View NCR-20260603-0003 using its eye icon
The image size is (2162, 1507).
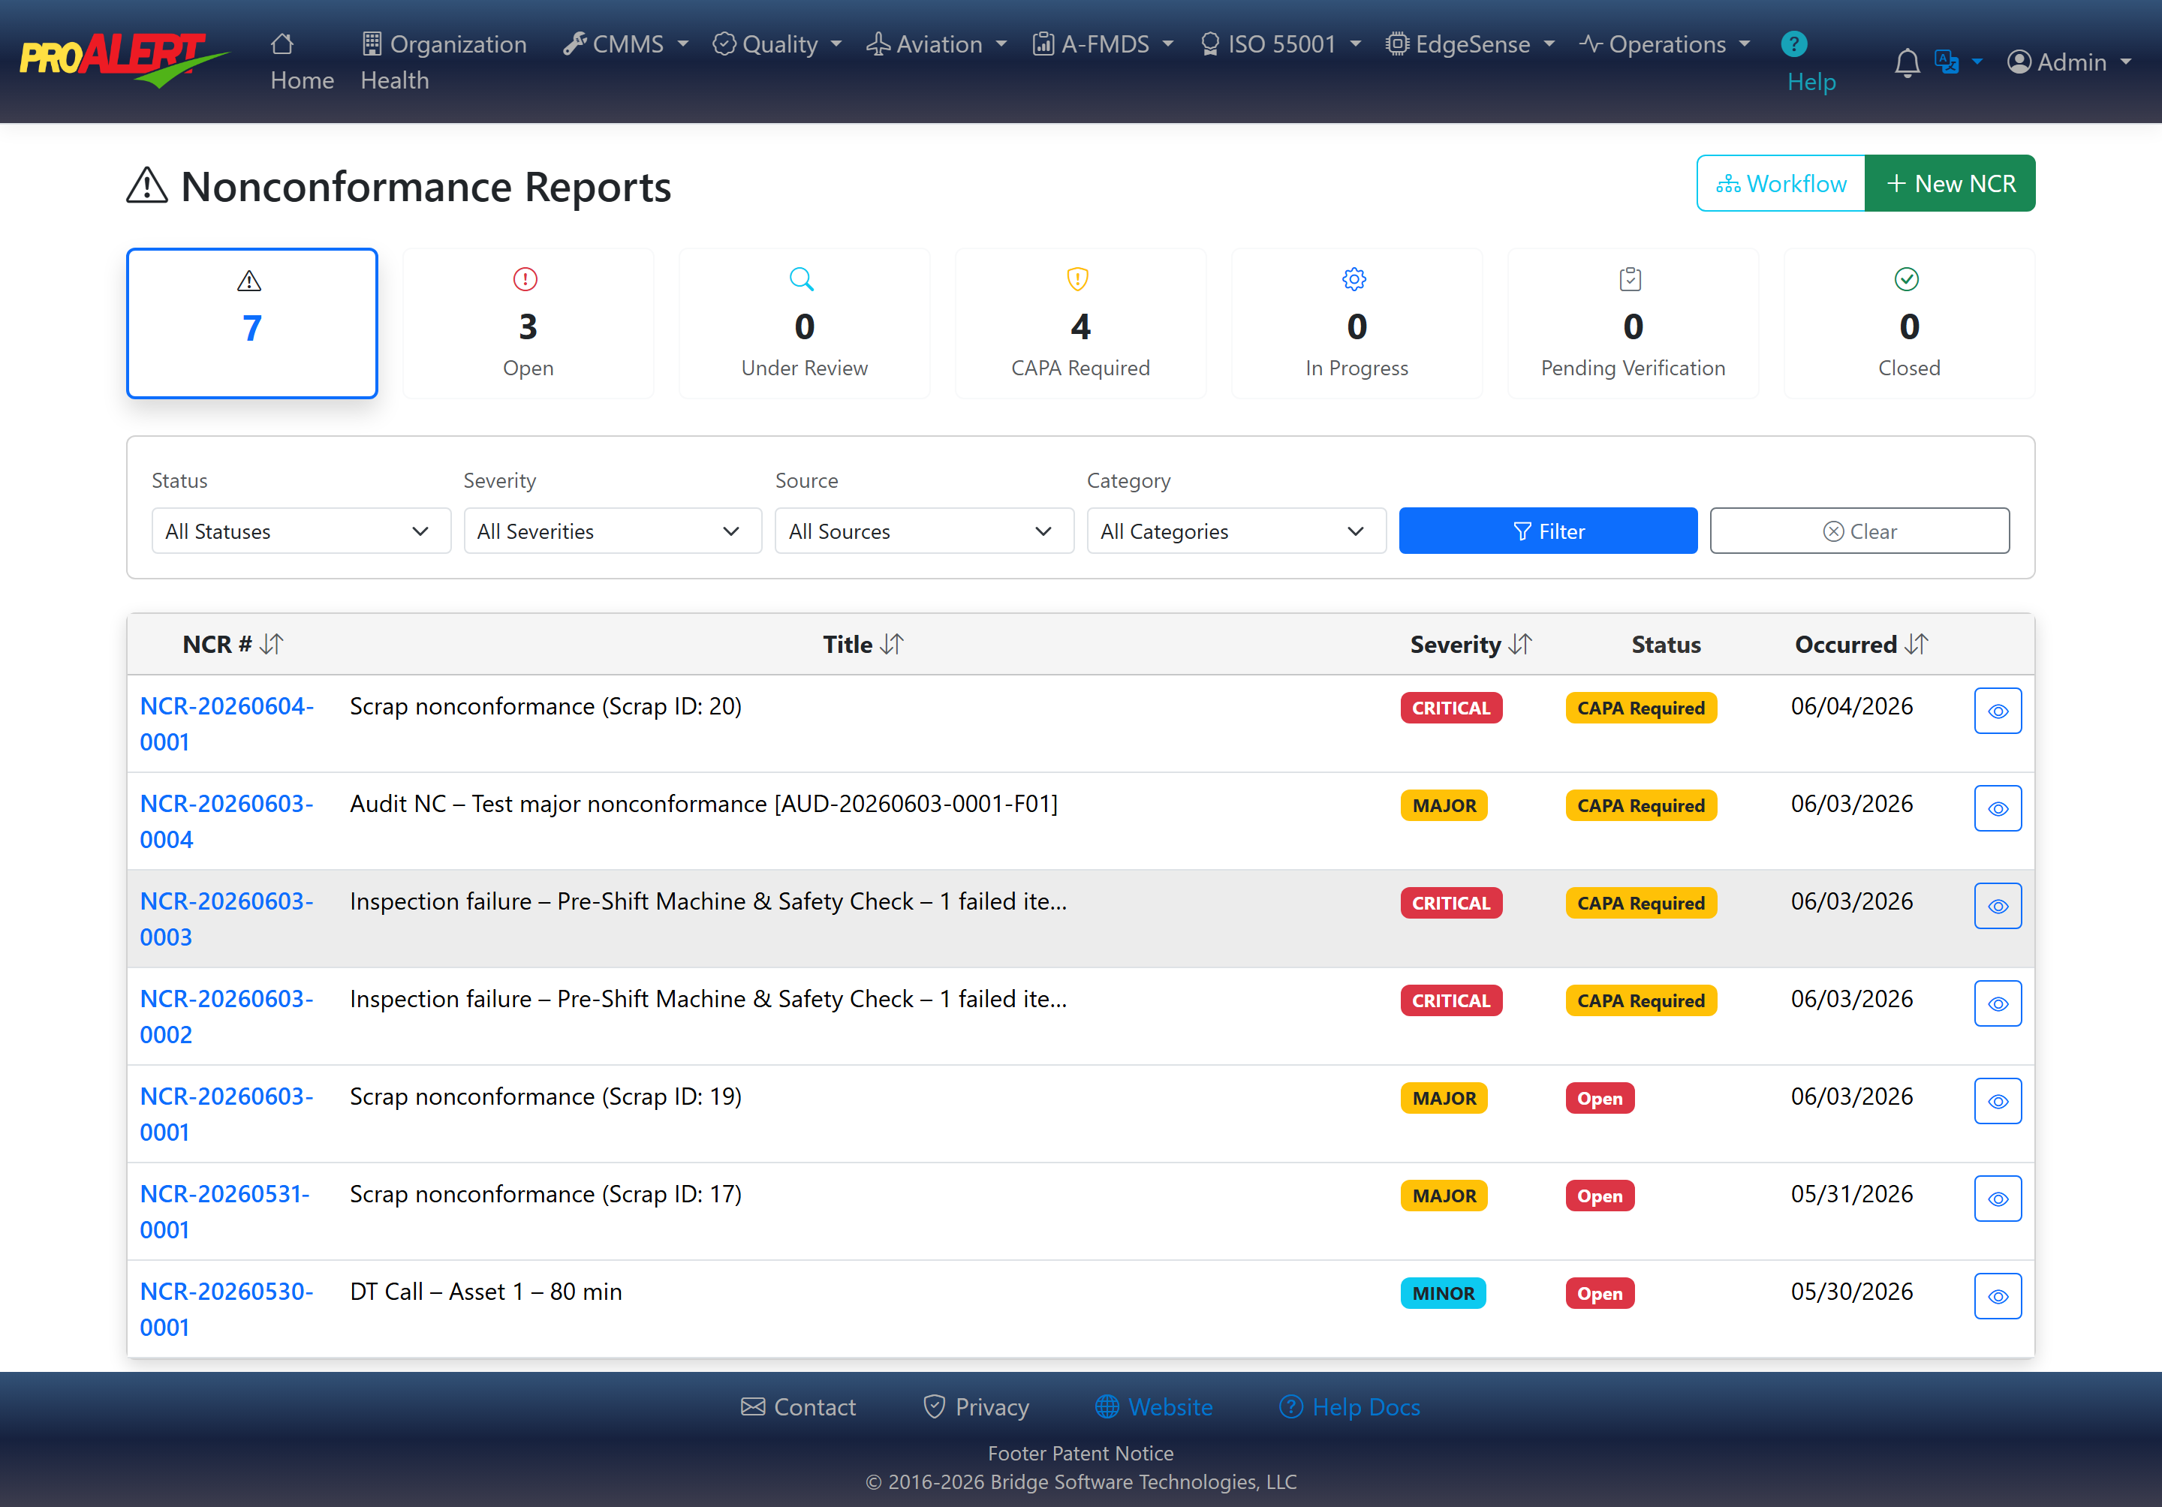click(x=1997, y=907)
